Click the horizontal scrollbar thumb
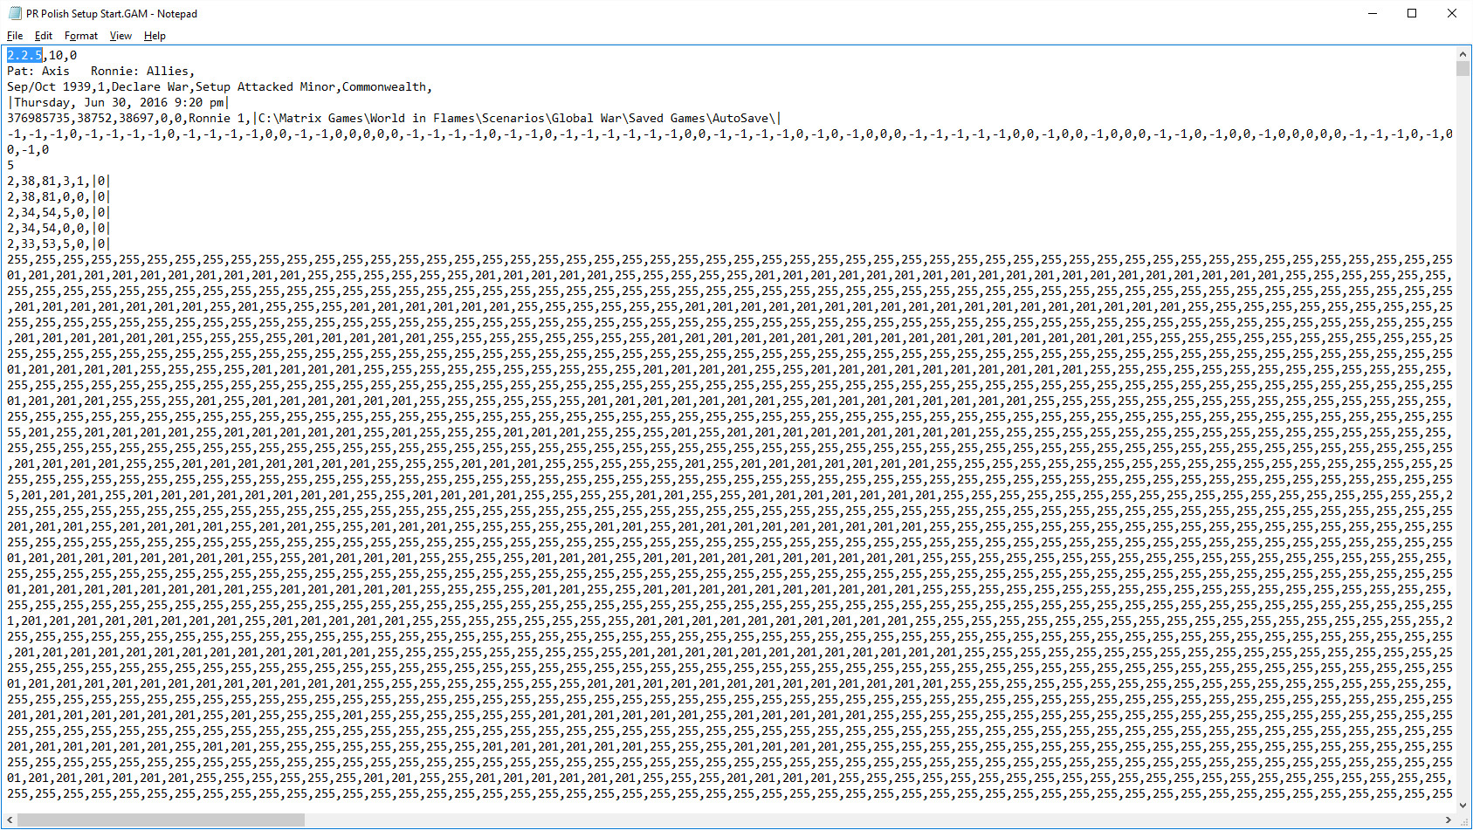 click(162, 820)
